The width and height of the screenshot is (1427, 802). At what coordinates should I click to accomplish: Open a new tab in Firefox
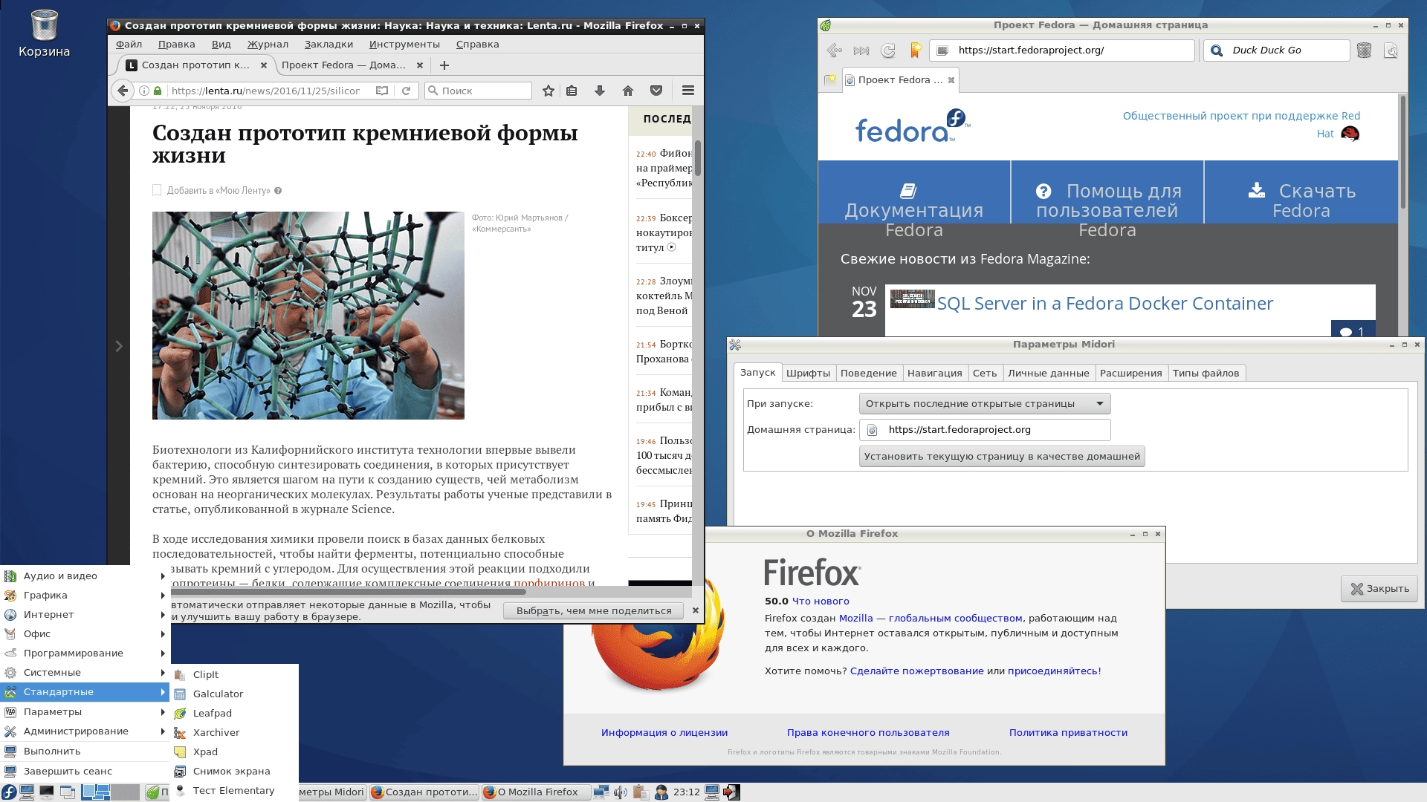tap(444, 65)
